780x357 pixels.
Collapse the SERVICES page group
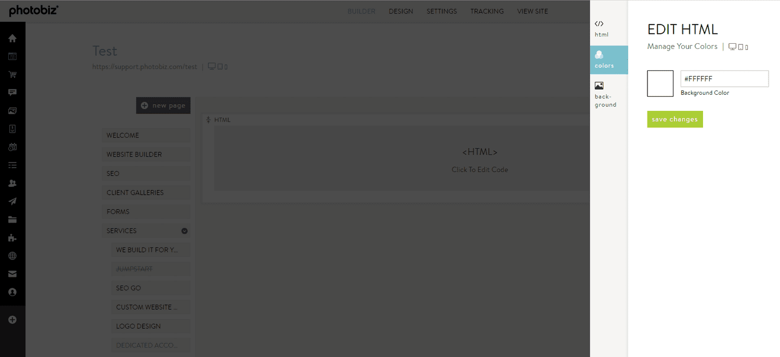click(184, 231)
